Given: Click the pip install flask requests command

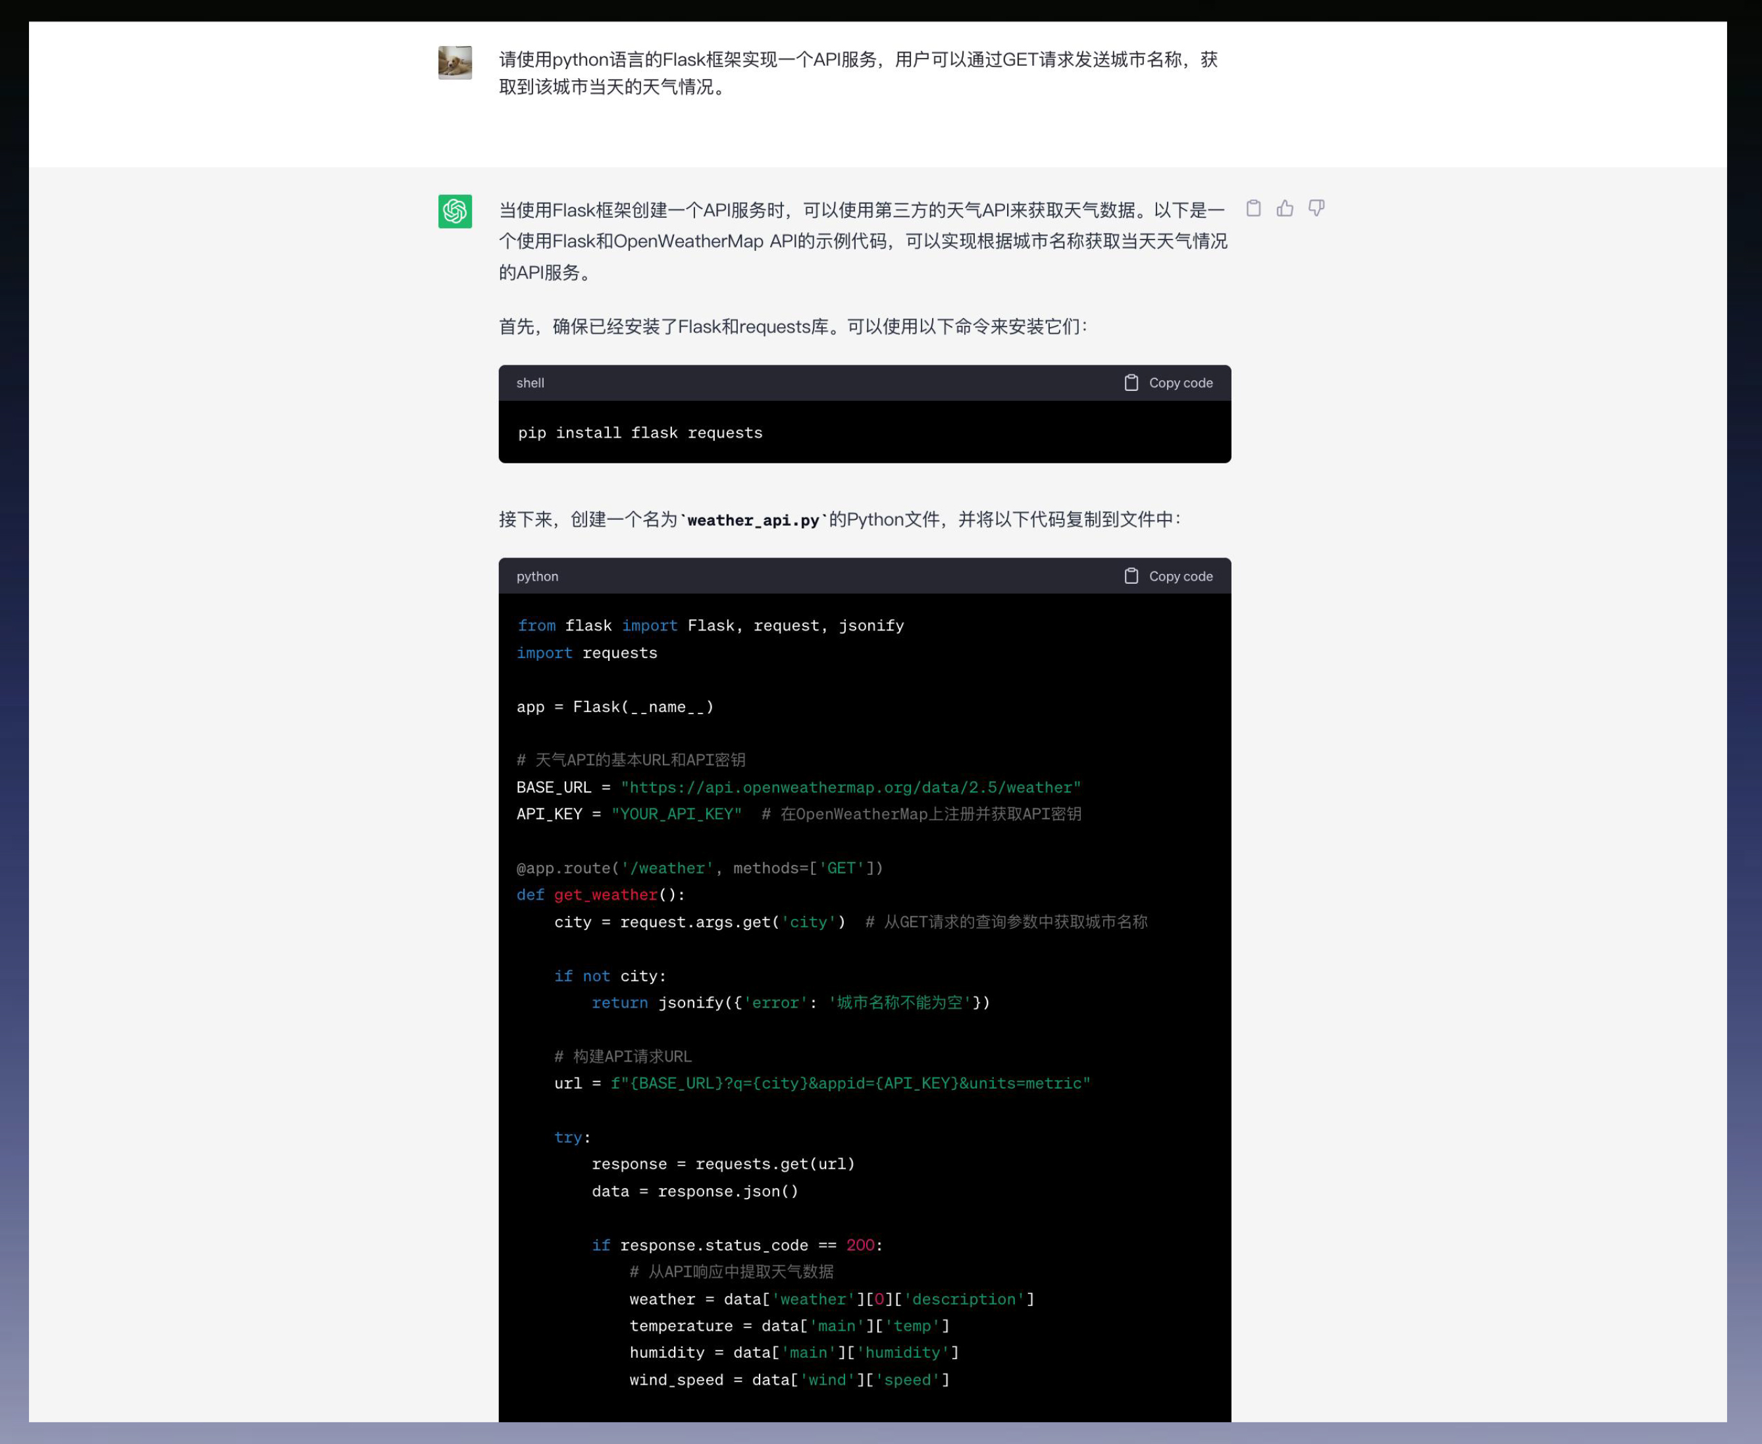Looking at the screenshot, I should point(640,432).
